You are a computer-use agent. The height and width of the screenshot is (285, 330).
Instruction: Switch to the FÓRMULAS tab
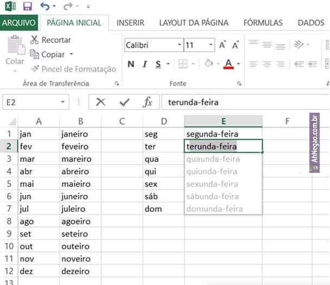263,23
